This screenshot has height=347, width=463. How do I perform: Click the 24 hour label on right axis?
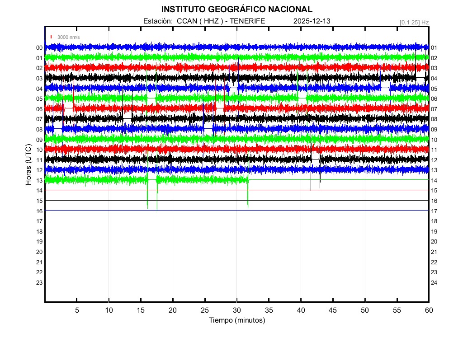point(434,283)
